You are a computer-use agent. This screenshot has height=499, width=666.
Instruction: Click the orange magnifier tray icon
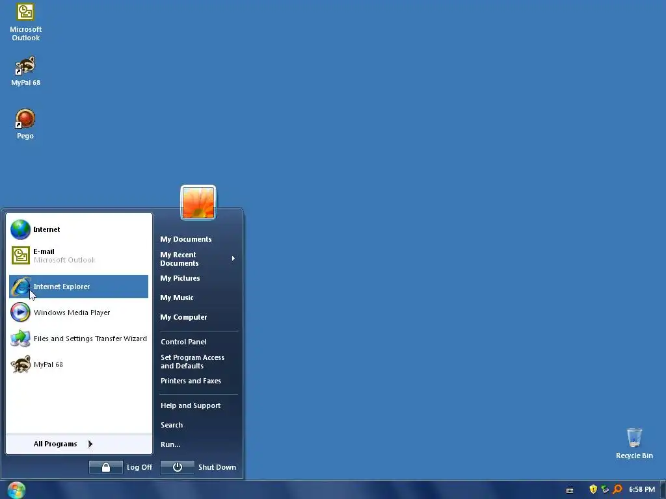point(618,489)
